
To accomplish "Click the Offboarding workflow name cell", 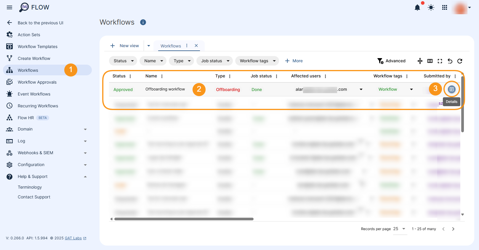I will [x=165, y=89].
